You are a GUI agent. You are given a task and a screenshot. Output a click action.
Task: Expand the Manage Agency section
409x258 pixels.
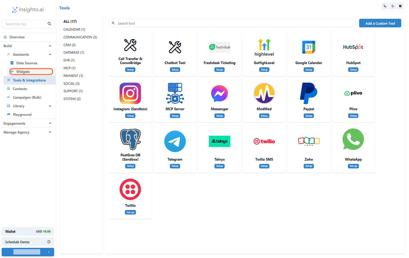click(x=50, y=132)
